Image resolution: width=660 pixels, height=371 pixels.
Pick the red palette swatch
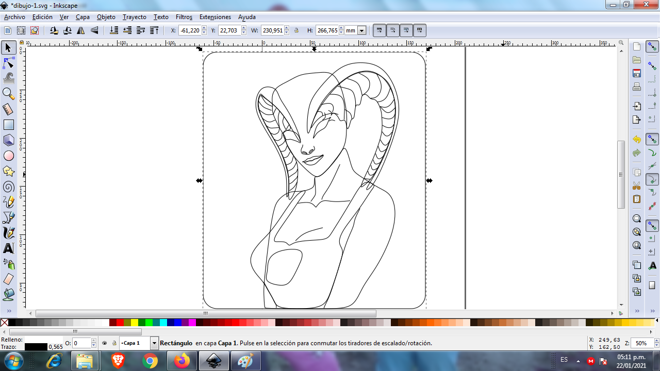click(120, 323)
